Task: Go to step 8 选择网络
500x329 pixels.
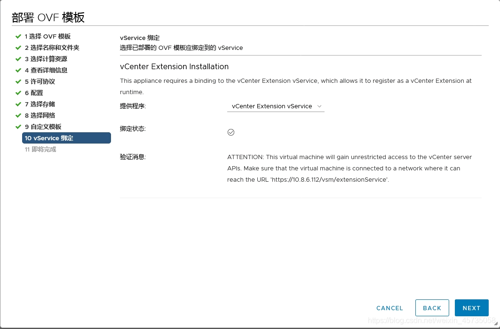Action: [40, 115]
